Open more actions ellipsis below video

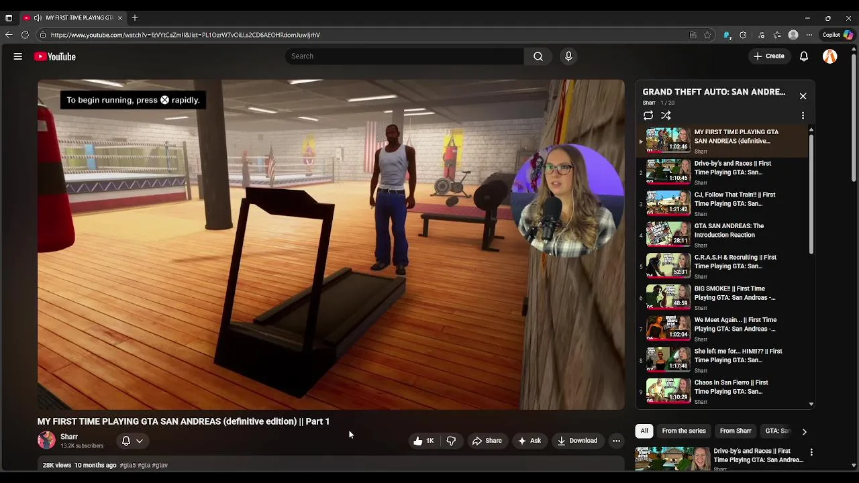point(616,441)
